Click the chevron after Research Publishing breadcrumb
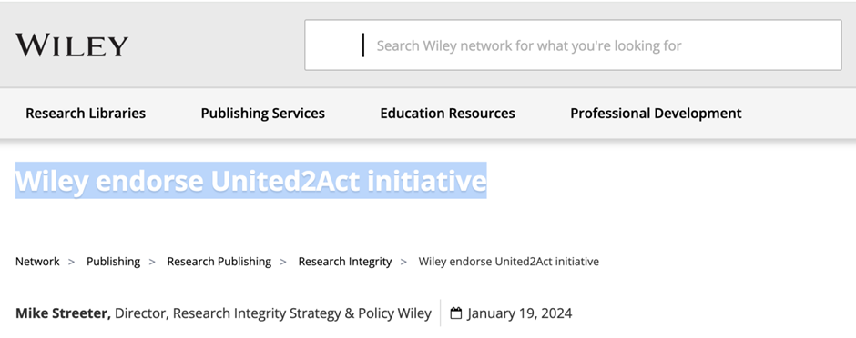 [x=283, y=262]
